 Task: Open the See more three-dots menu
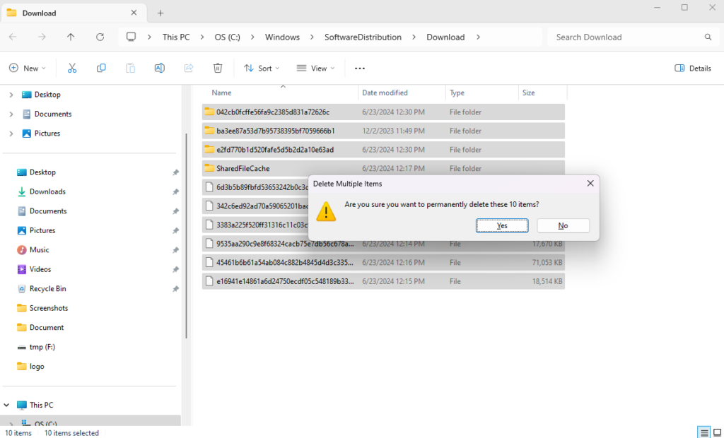360,69
